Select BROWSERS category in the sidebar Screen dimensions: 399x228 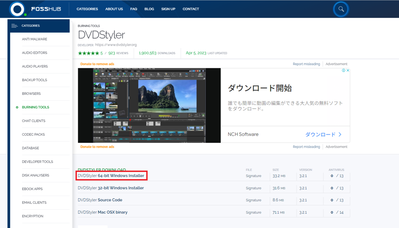coord(31,94)
